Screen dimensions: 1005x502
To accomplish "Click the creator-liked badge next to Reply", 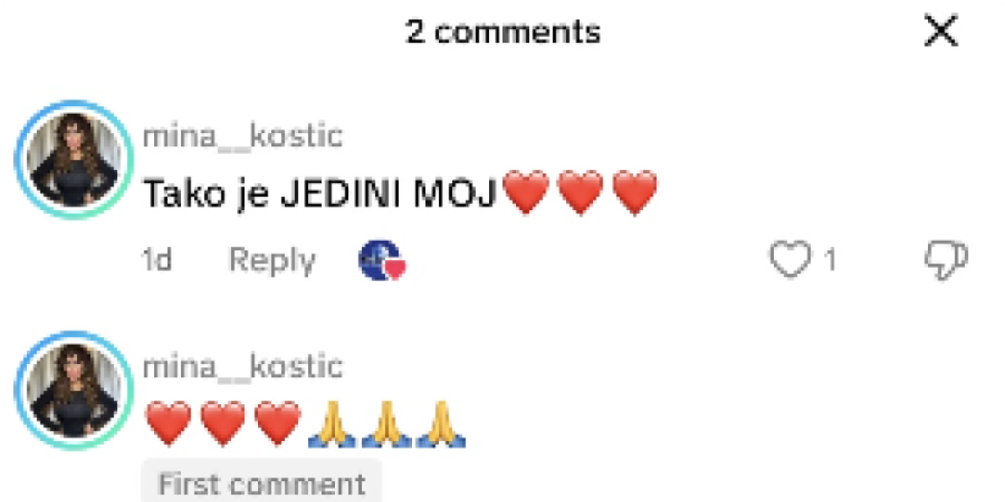I will [382, 260].
